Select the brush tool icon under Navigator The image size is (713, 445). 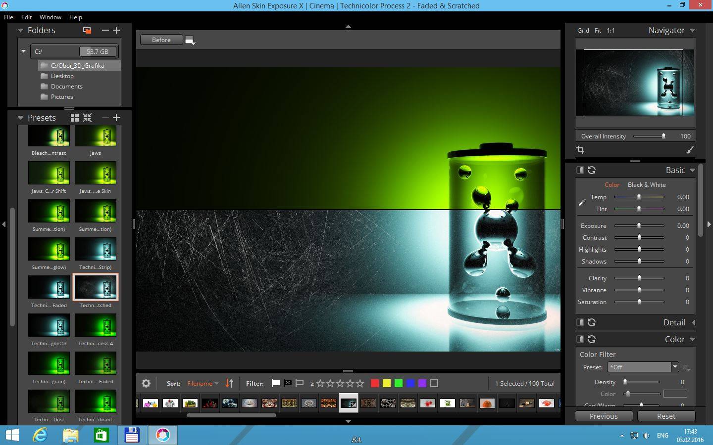(x=690, y=150)
